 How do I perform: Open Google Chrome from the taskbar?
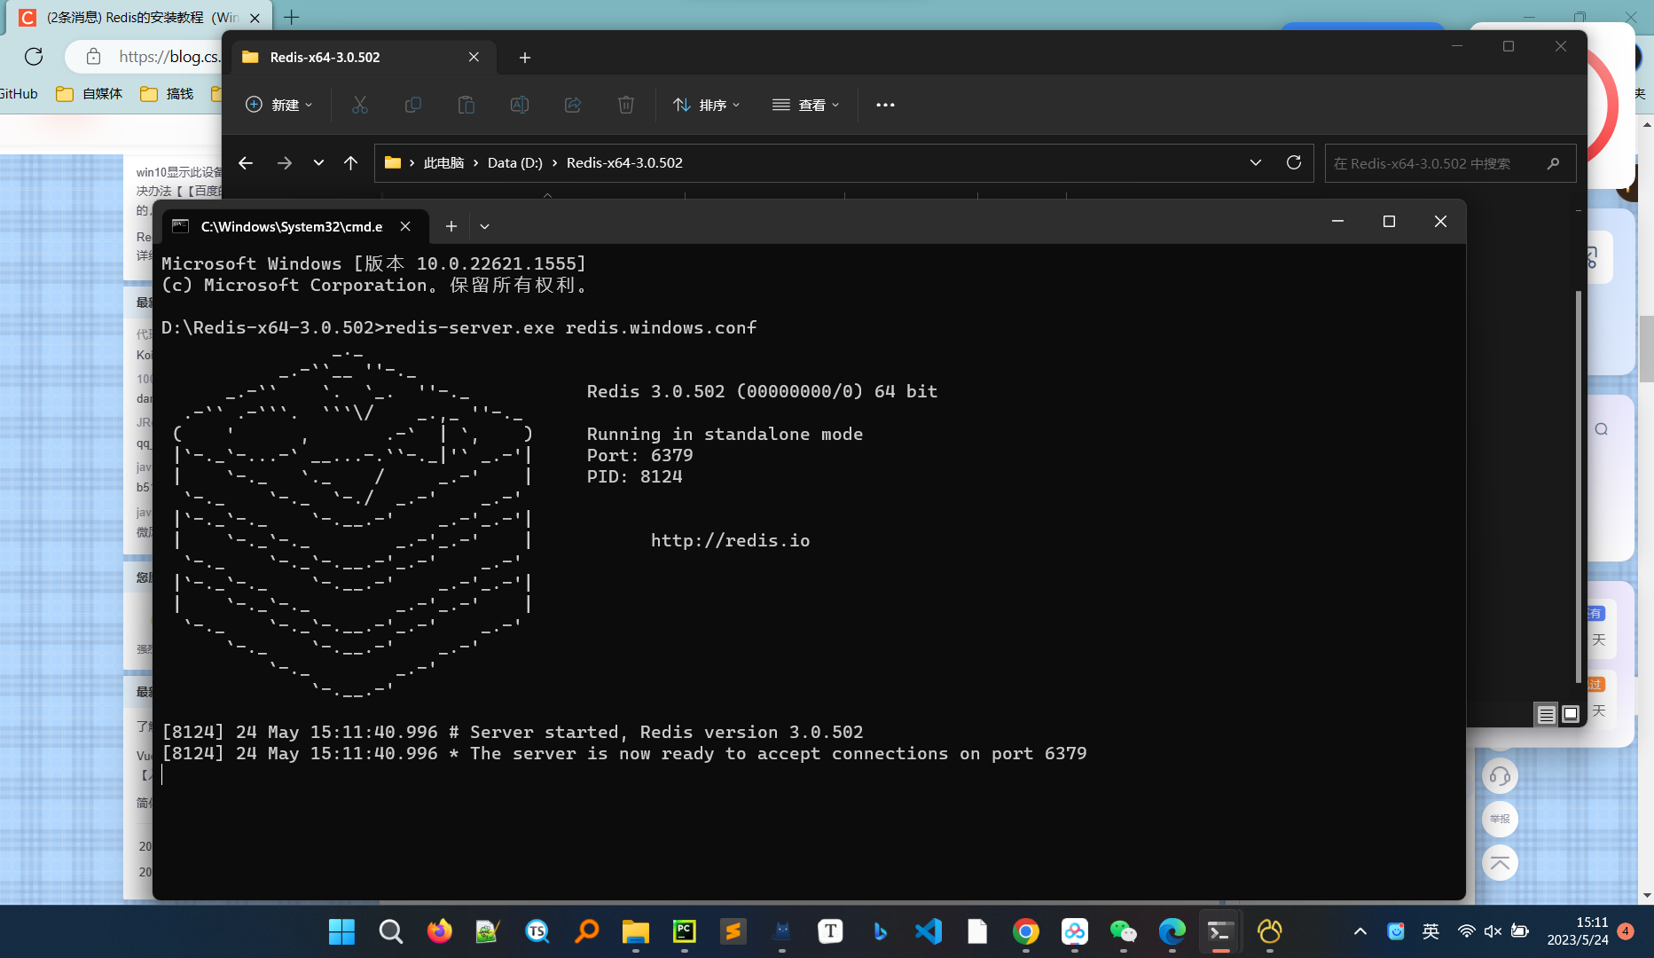click(x=1026, y=932)
